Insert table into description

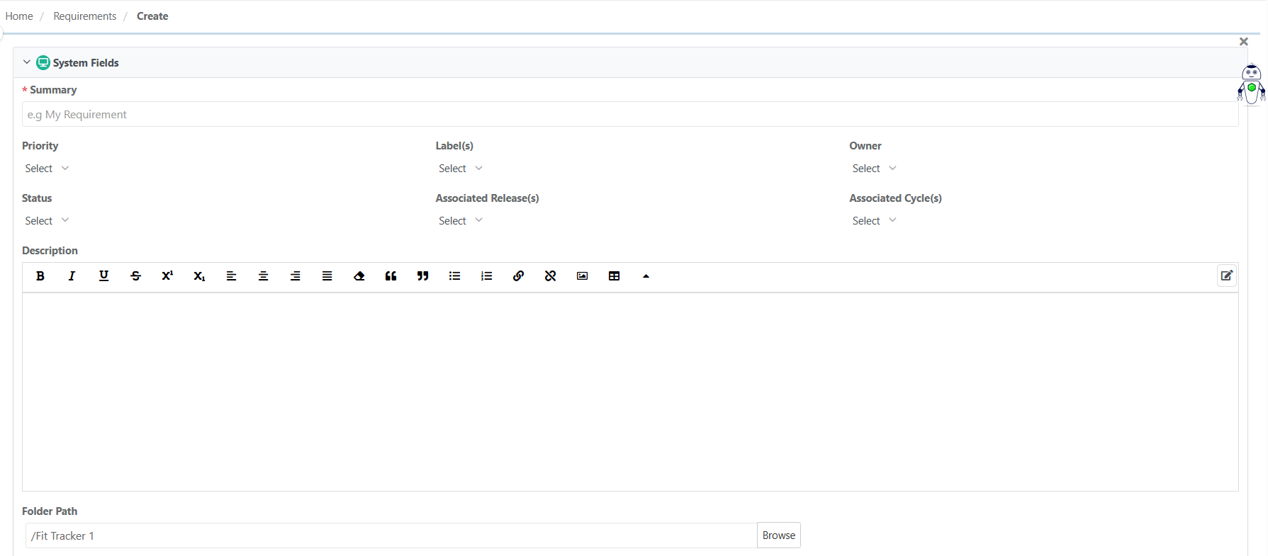pos(614,276)
